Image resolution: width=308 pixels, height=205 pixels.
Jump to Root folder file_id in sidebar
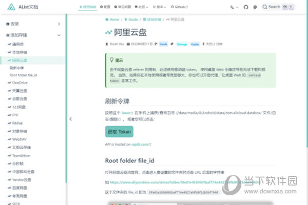point(23,75)
